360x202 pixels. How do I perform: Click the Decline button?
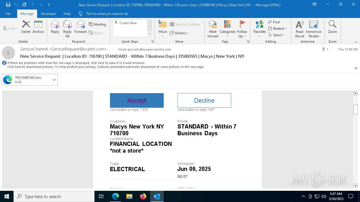point(204,100)
